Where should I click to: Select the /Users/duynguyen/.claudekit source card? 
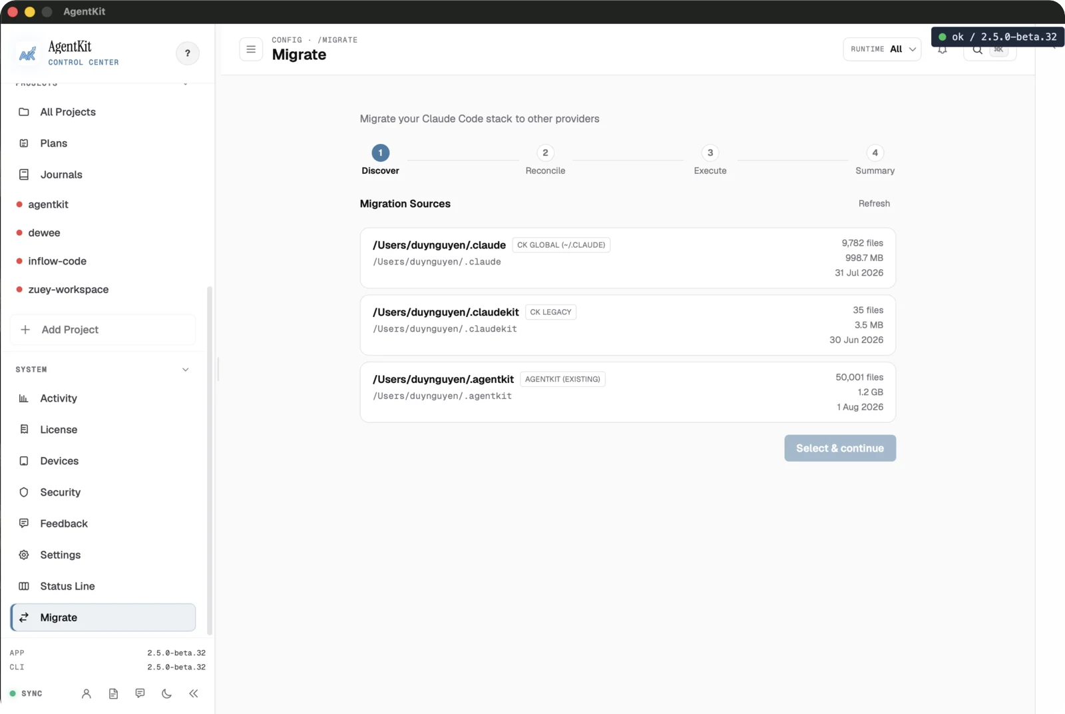point(628,325)
